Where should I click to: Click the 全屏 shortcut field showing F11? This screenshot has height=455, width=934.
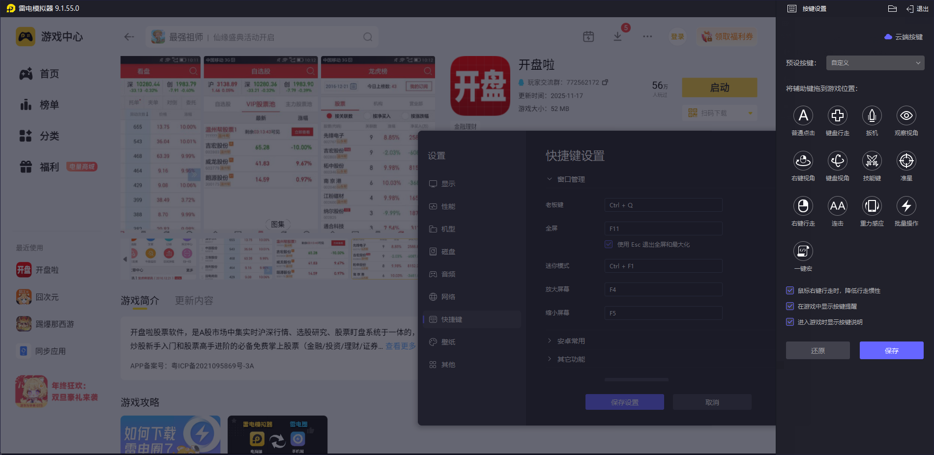tap(663, 228)
